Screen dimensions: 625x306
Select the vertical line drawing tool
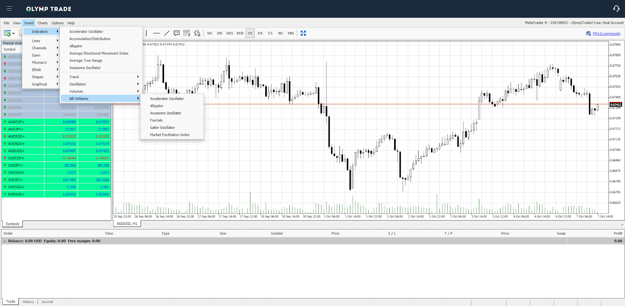coord(146,33)
